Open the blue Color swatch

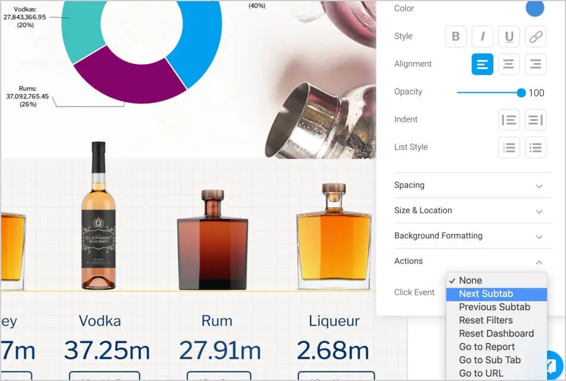[x=534, y=9]
